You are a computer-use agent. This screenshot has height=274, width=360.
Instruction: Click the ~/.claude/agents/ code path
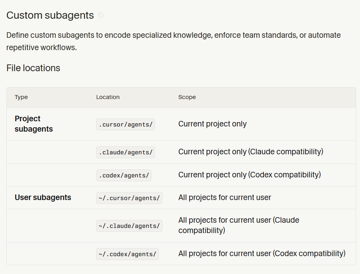(129, 226)
